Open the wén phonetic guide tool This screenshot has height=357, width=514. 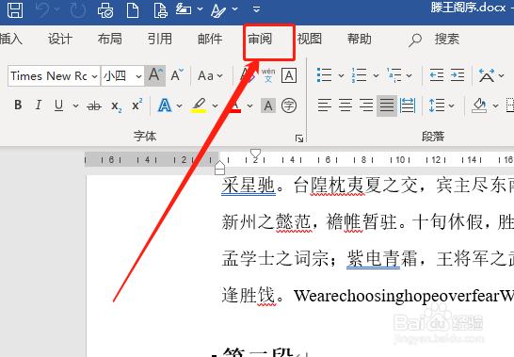pyautogui.click(x=268, y=75)
